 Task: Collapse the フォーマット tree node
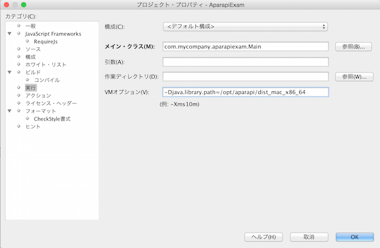[9, 111]
